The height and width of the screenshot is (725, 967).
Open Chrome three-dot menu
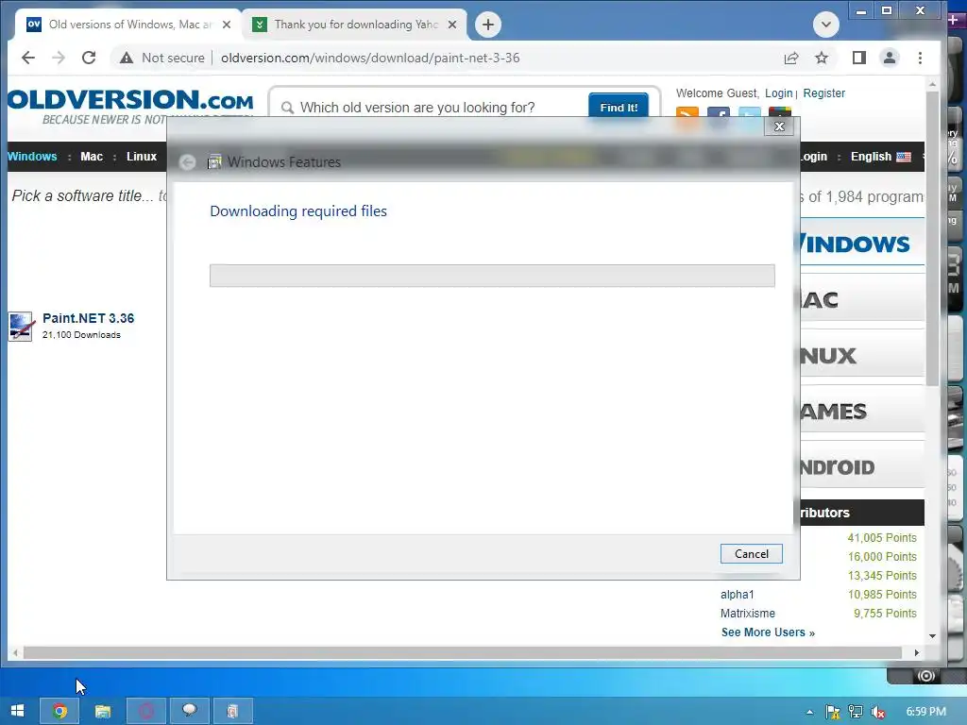coord(920,58)
